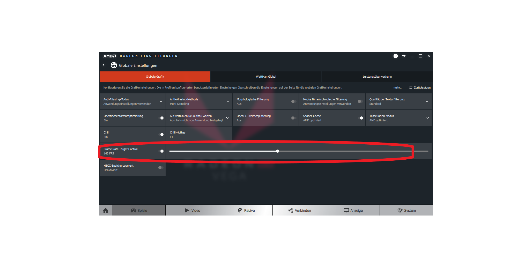This screenshot has width=532, height=267.
Task: Toggle the Shader-Cache switch
Action: coord(360,118)
